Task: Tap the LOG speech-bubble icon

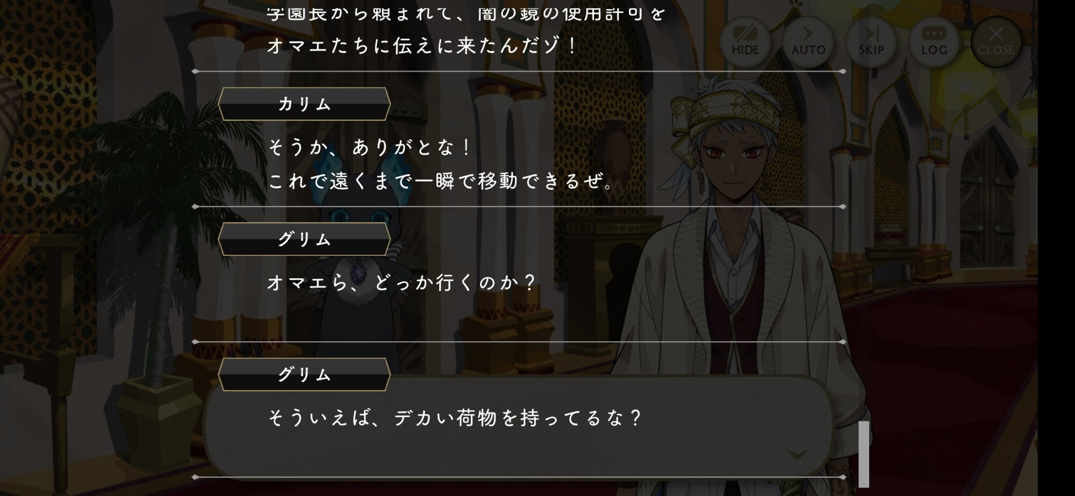Action: (x=934, y=42)
